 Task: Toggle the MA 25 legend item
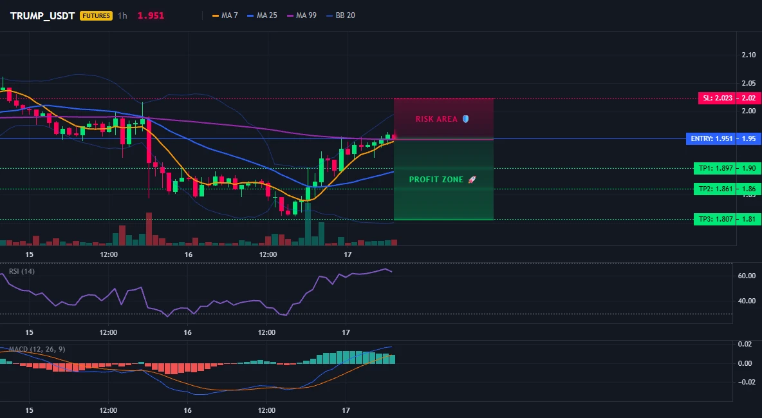pos(262,15)
